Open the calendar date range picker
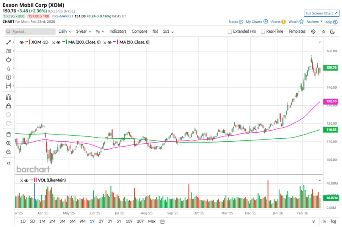Viewport: 342px width, 227px height. (x=162, y=221)
